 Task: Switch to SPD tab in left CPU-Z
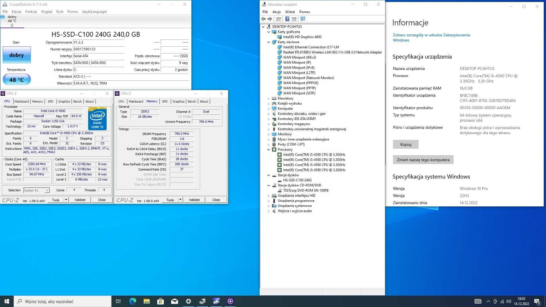(51, 101)
